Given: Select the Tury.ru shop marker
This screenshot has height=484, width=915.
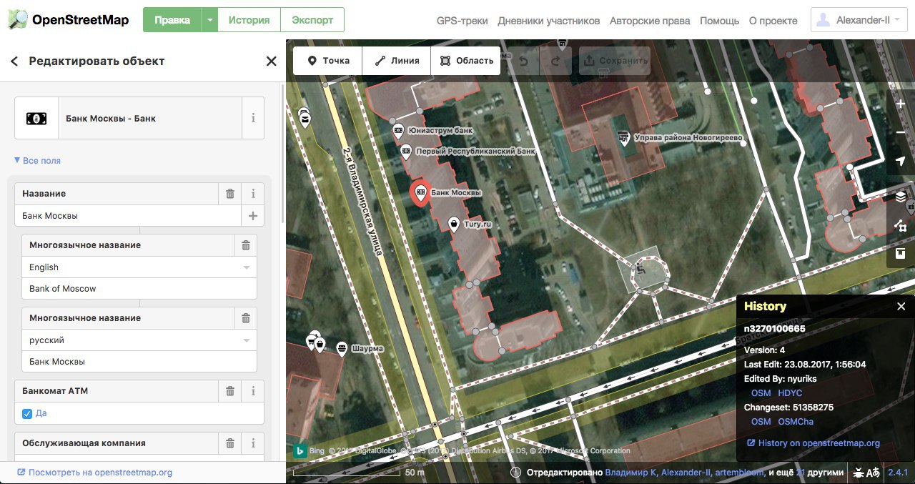Looking at the screenshot, I should click(x=453, y=224).
